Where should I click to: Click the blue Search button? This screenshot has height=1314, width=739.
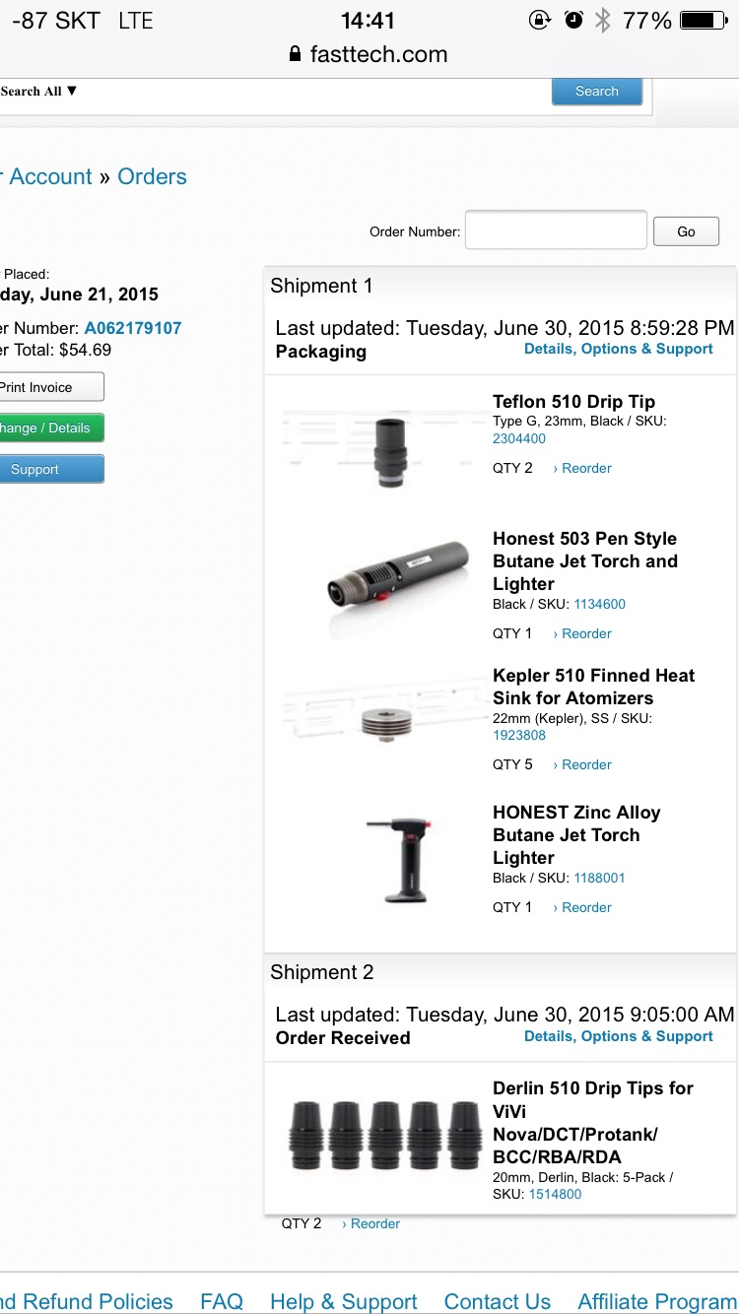[596, 91]
